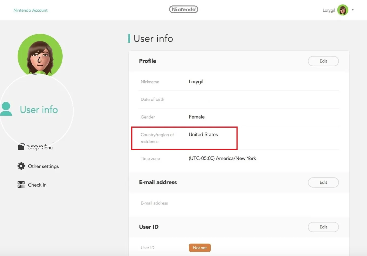Expand the account dropdown arrow beside avatar
367x256 pixels.
[x=353, y=10]
